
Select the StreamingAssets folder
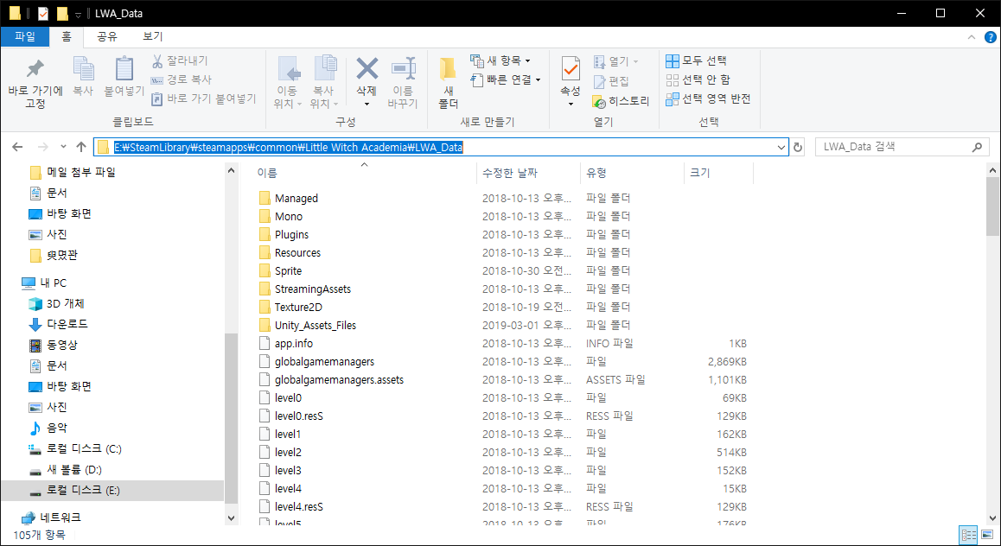(313, 289)
